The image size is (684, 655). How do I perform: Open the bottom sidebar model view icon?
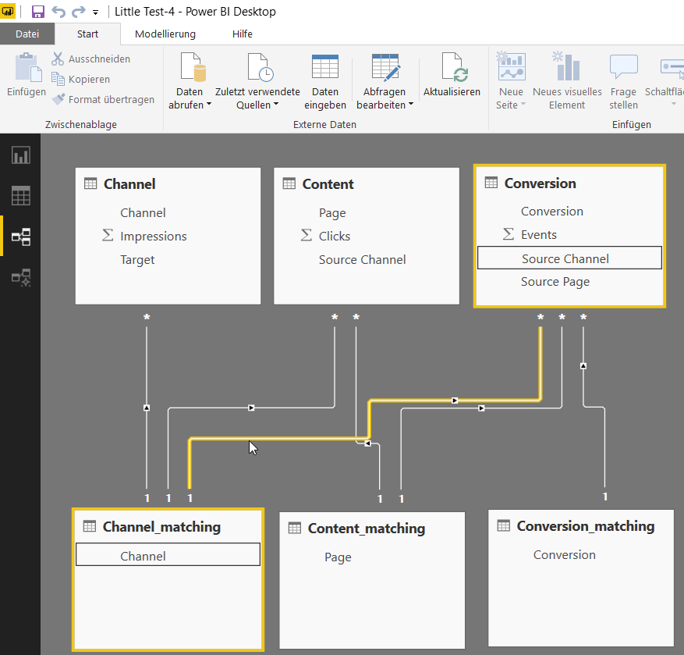coord(20,277)
